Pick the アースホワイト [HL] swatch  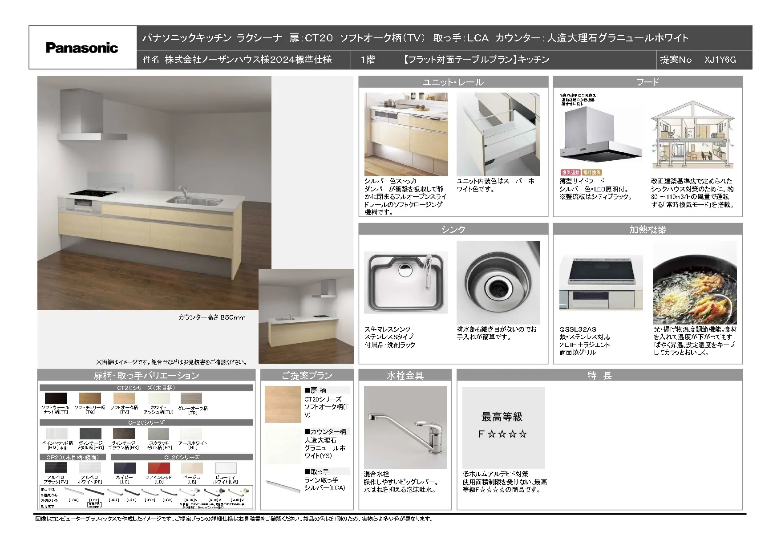pyautogui.click(x=191, y=434)
